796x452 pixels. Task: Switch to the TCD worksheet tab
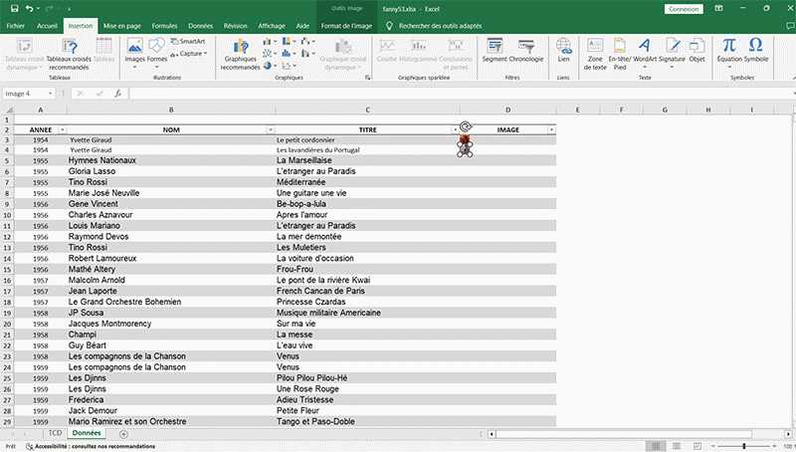pos(55,433)
